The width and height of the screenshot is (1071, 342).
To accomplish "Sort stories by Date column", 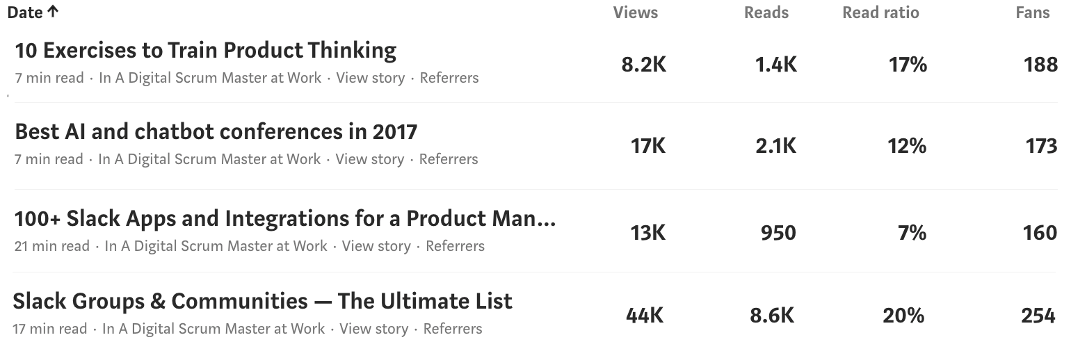I will click(x=33, y=13).
